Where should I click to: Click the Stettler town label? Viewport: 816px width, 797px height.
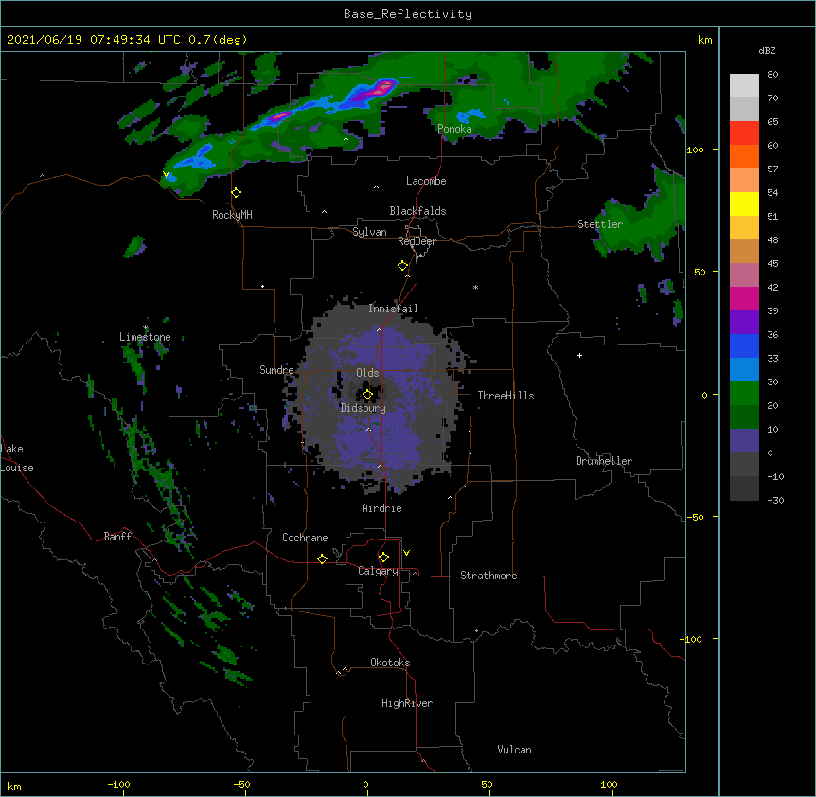tap(600, 224)
